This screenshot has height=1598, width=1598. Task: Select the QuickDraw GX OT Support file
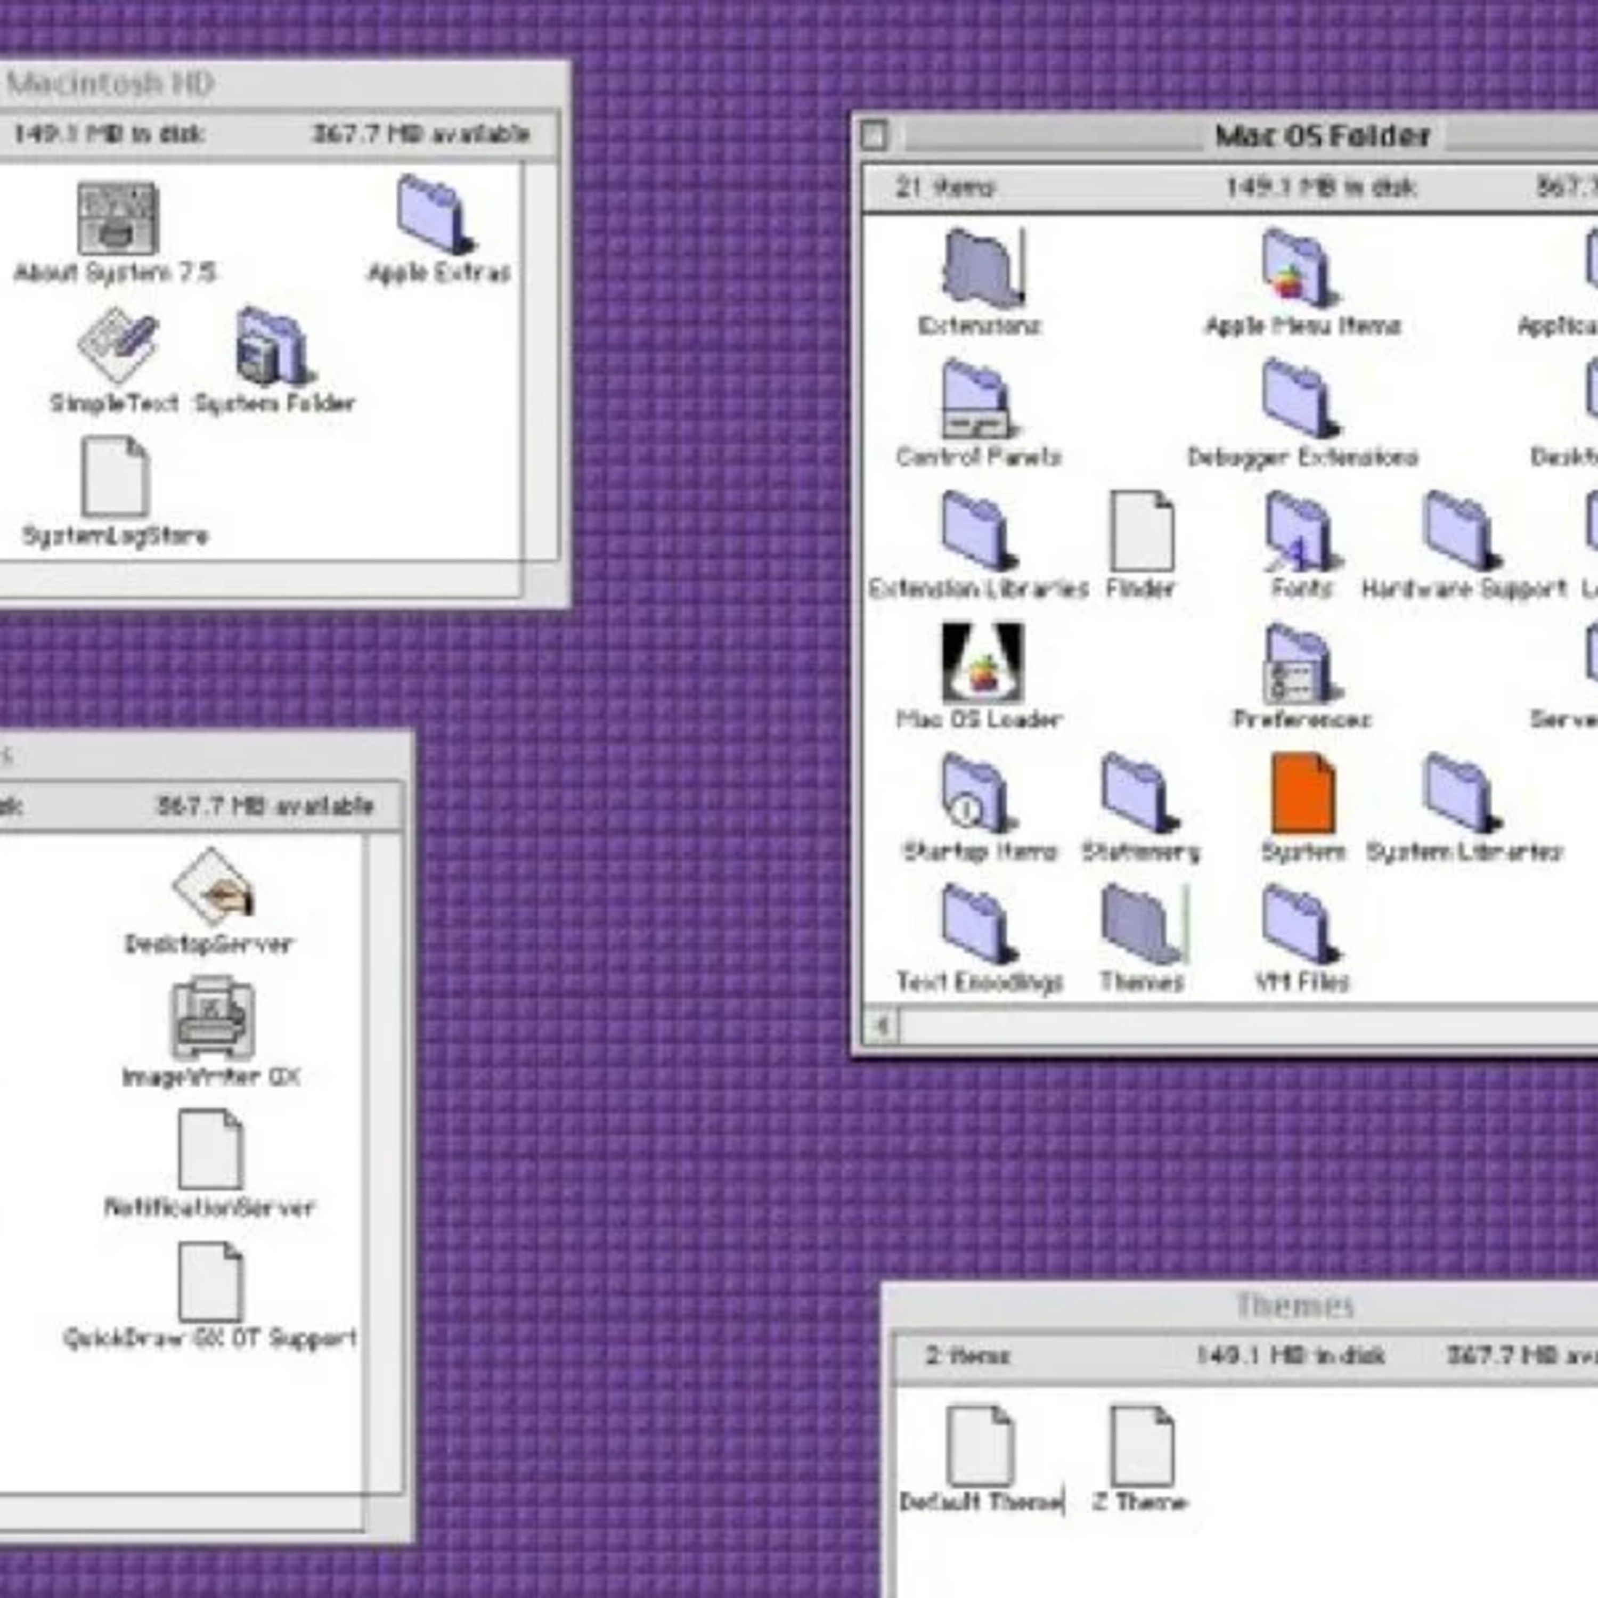click(x=210, y=1281)
